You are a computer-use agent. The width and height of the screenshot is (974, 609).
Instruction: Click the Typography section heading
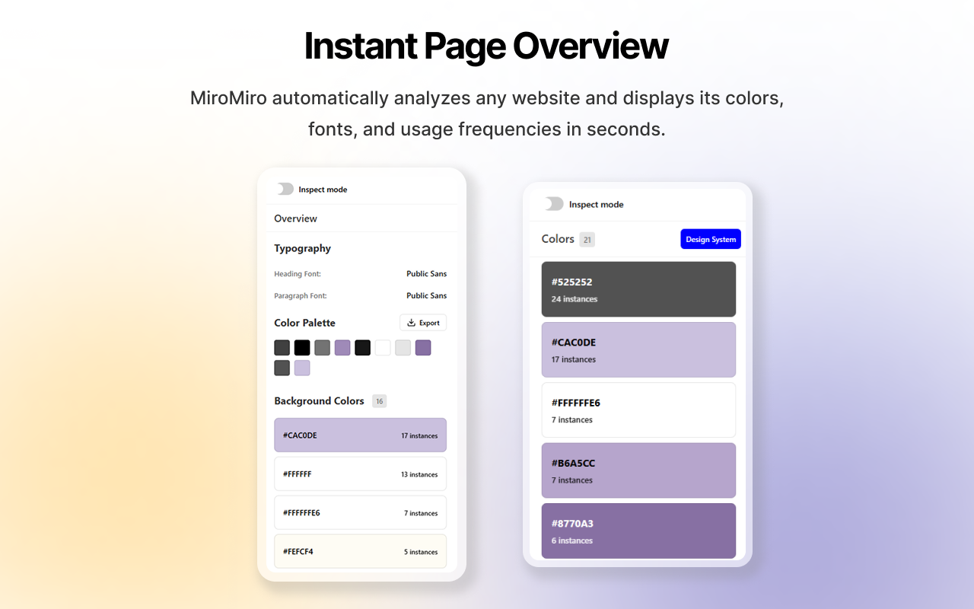(302, 248)
